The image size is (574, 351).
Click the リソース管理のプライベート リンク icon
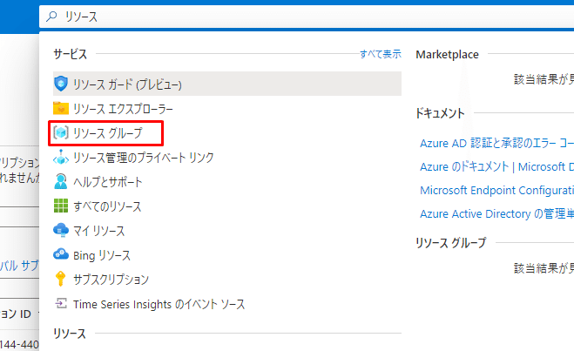[61, 158]
